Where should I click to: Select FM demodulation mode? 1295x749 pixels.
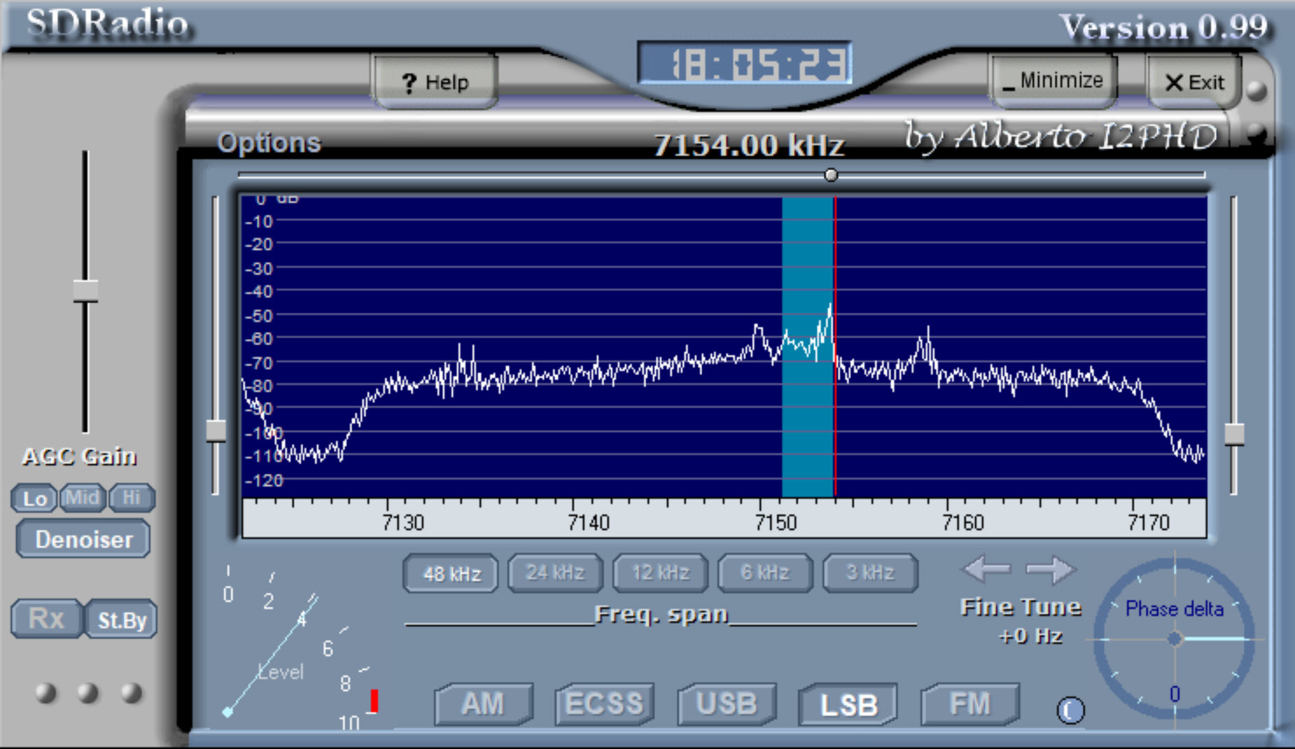(x=970, y=704)
